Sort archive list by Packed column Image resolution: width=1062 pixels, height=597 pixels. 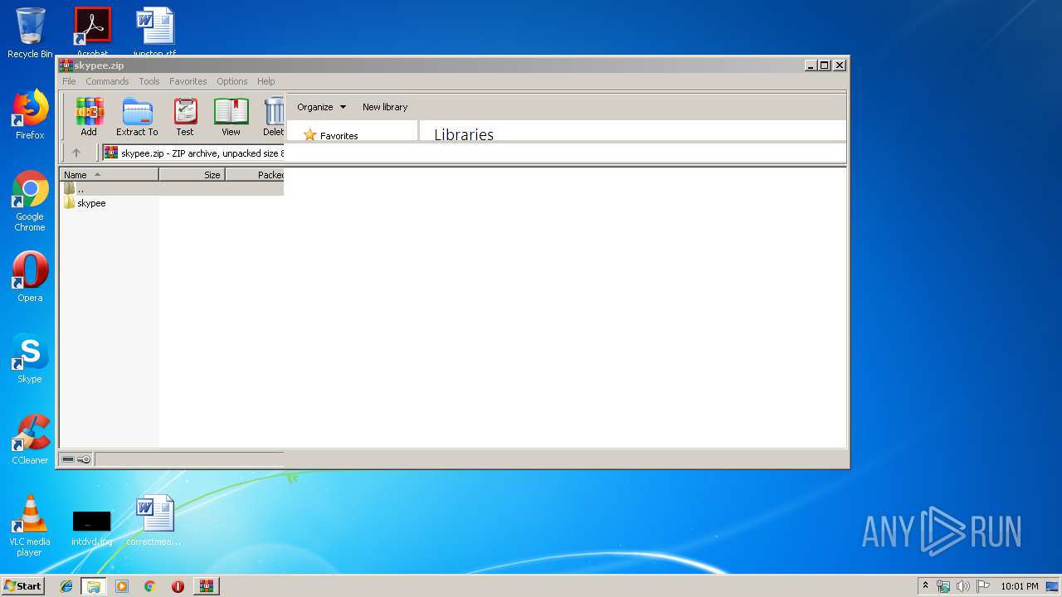tap(255, 175)
